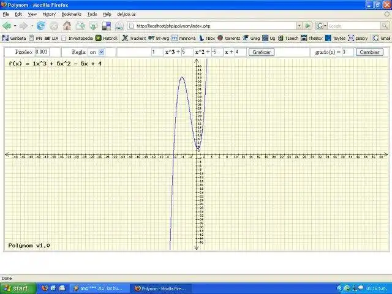Click the x coefficient field containing -5

pyautogui.click(x=217, y=52)
